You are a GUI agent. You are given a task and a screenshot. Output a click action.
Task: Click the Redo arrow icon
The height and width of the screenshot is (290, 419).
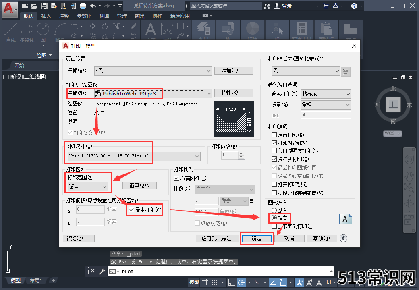tap(107, 6)
